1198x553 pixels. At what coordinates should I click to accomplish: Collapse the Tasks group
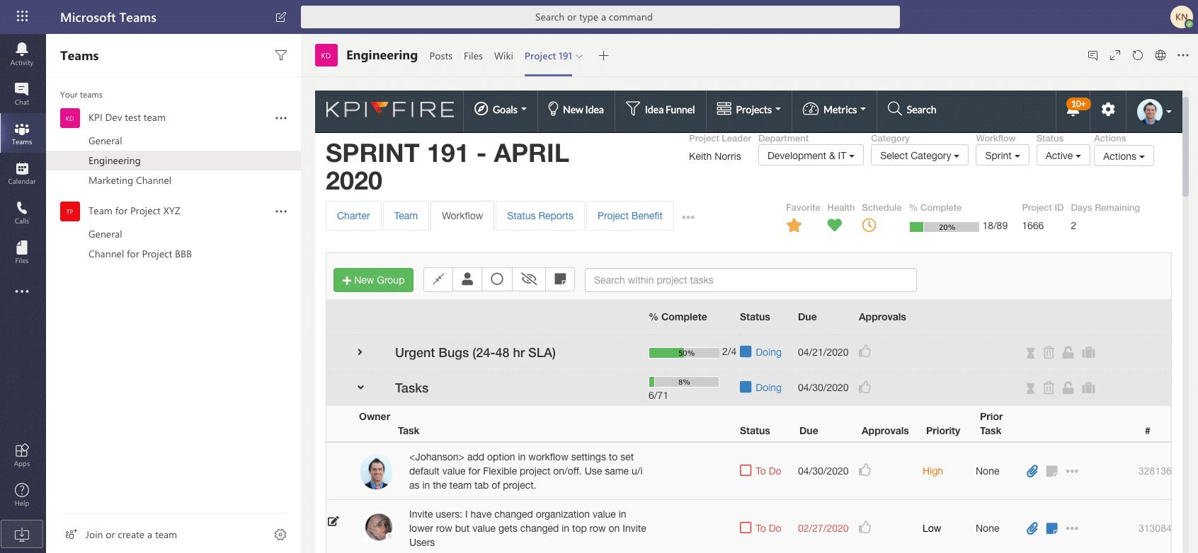coord(360,388)
